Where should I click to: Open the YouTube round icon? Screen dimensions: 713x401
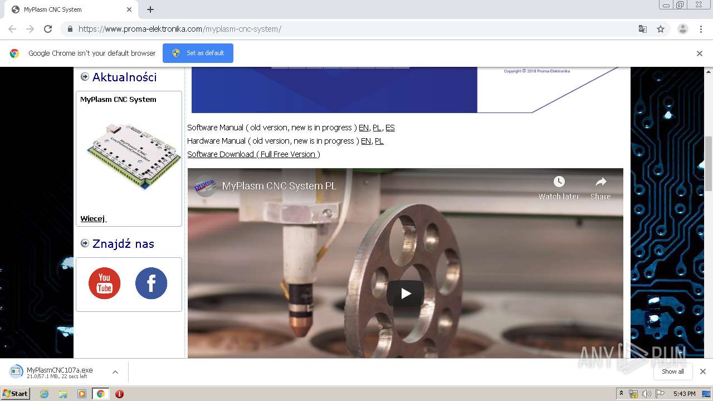pyautogui.click(x=104, y=283)
